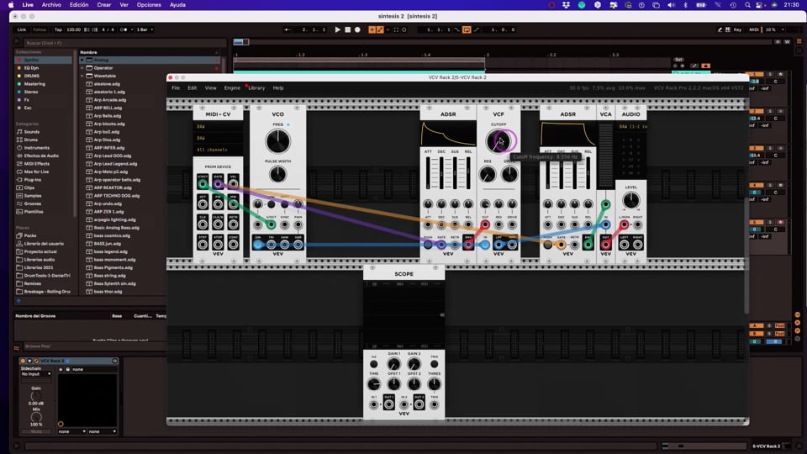The width and height of the screenshot is (807, 454).
Task: Open the File menu in VCV Rack
Action: pyautogui.click(x=176, y=88)
